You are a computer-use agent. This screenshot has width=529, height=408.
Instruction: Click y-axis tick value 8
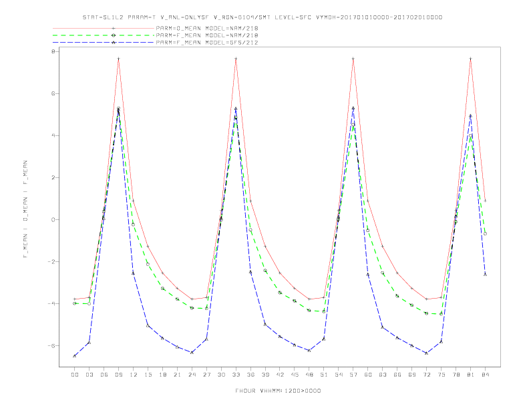(53, 51)
